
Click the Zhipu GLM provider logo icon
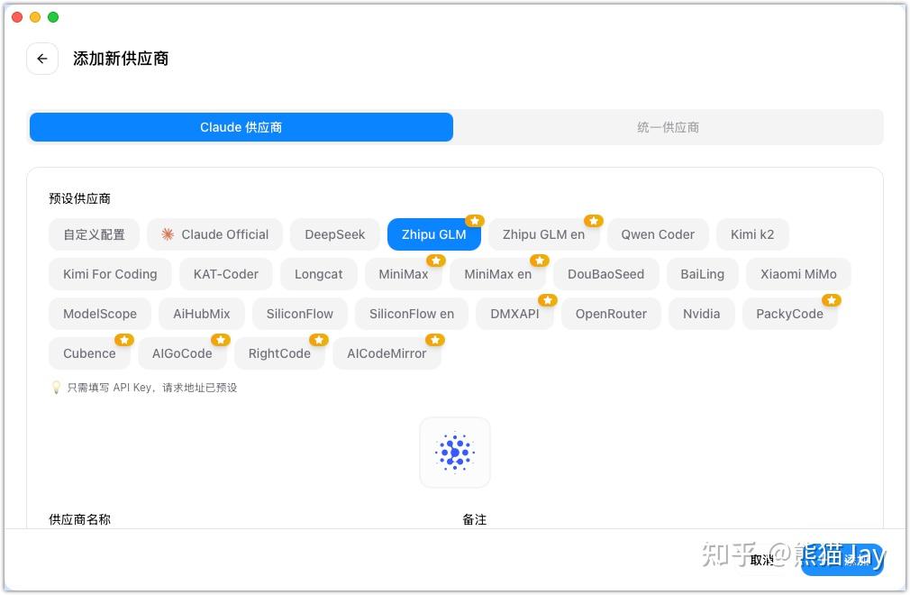pyautogui.click(x=455, y=453)
